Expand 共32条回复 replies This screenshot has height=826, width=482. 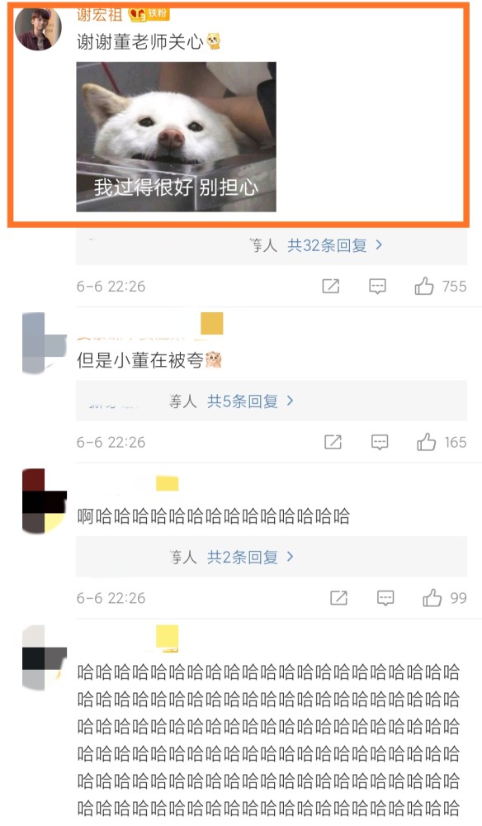click(334, 245)
